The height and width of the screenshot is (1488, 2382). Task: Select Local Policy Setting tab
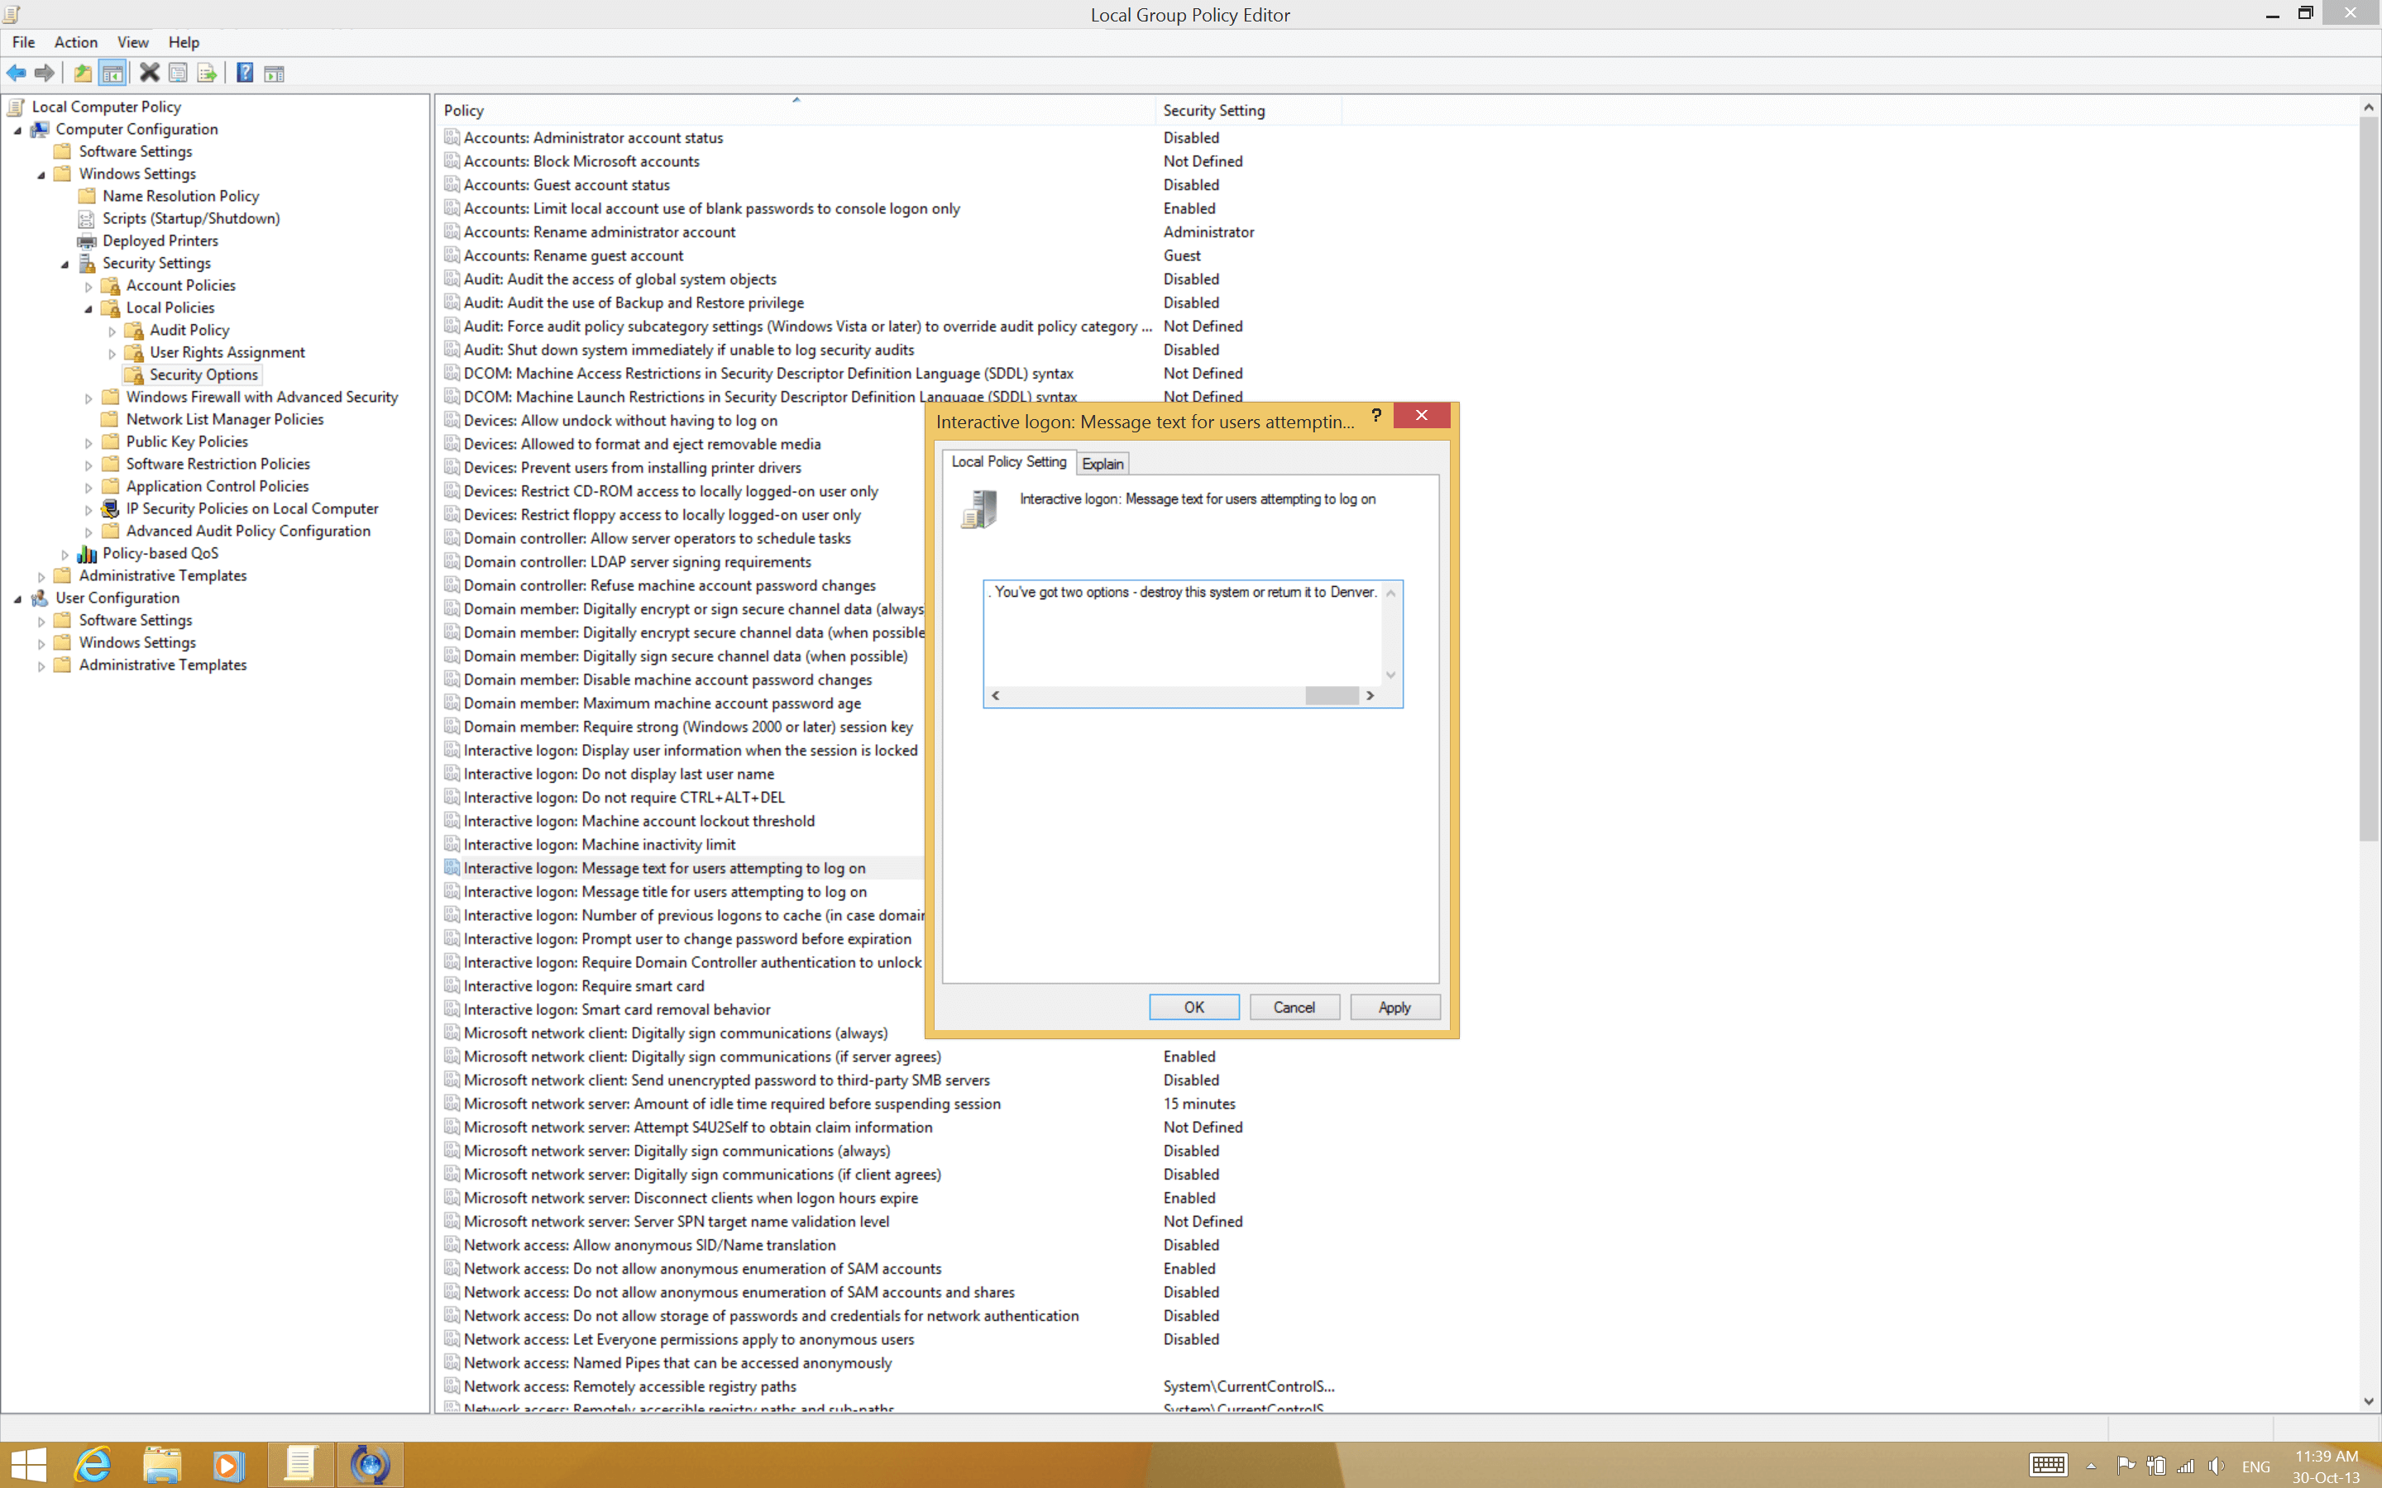coord(1009,461)
